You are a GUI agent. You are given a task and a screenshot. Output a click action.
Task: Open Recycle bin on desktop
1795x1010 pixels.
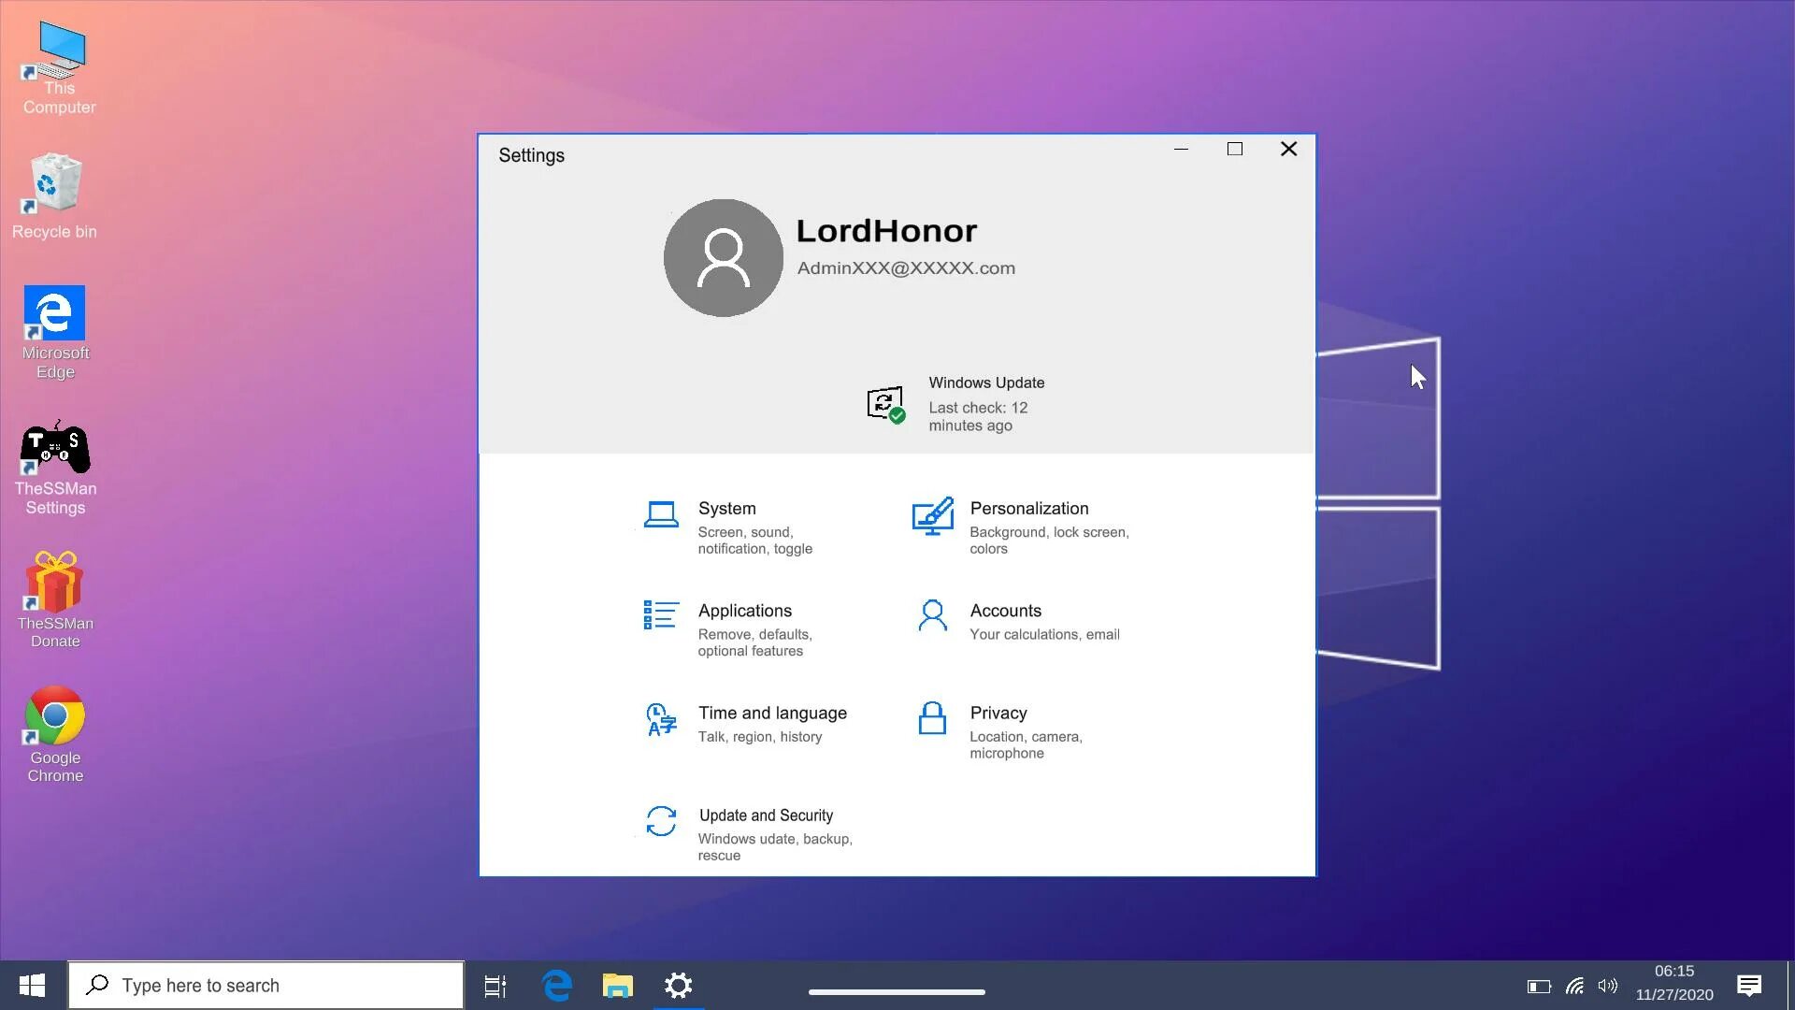55,184
